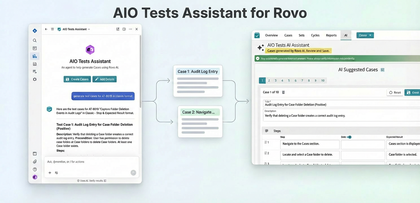Toggle the split panel layout icon

click(124, 29)
